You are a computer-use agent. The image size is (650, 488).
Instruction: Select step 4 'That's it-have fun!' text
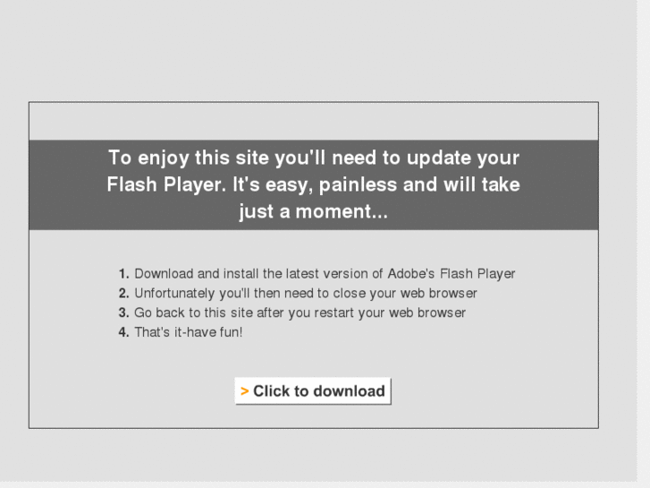pos(188,332)
